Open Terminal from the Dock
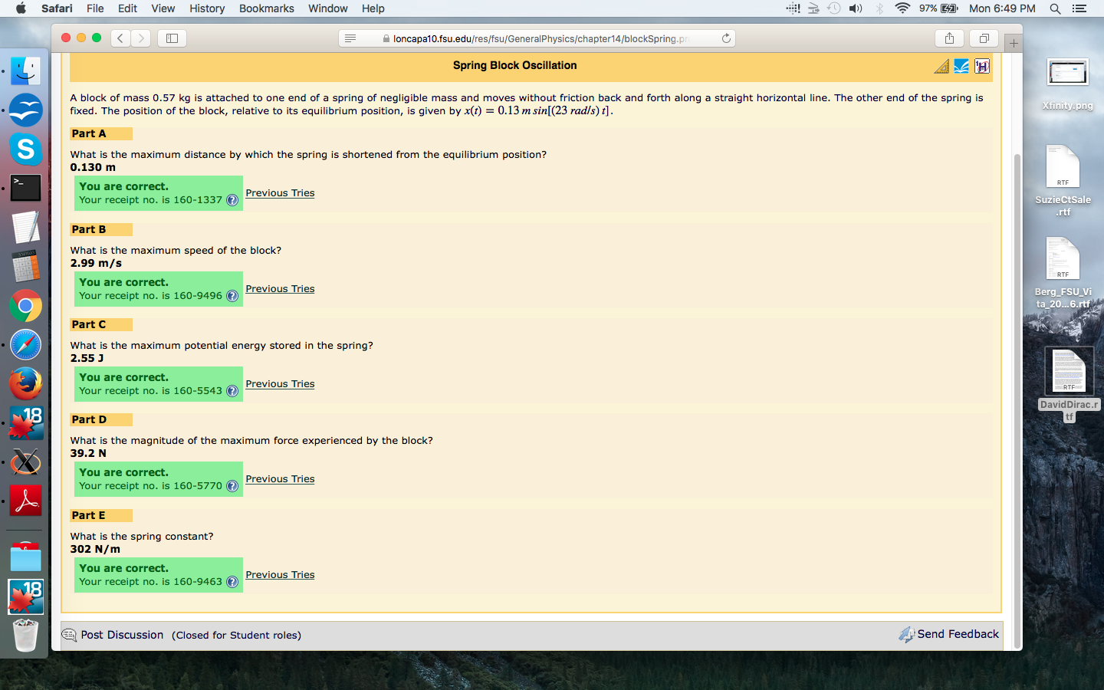Image resolution: width=1104 pixels, height=690 pixels. point(25,188)
